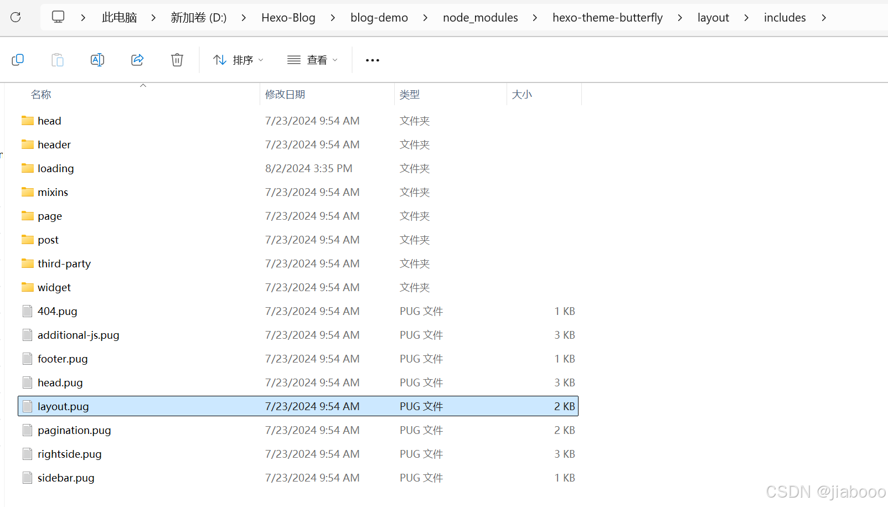Image resolution: width=888 pixels, height=507 pixels.
Task: Go to 新加卷 (D:) in address bar
Action: 199,18
